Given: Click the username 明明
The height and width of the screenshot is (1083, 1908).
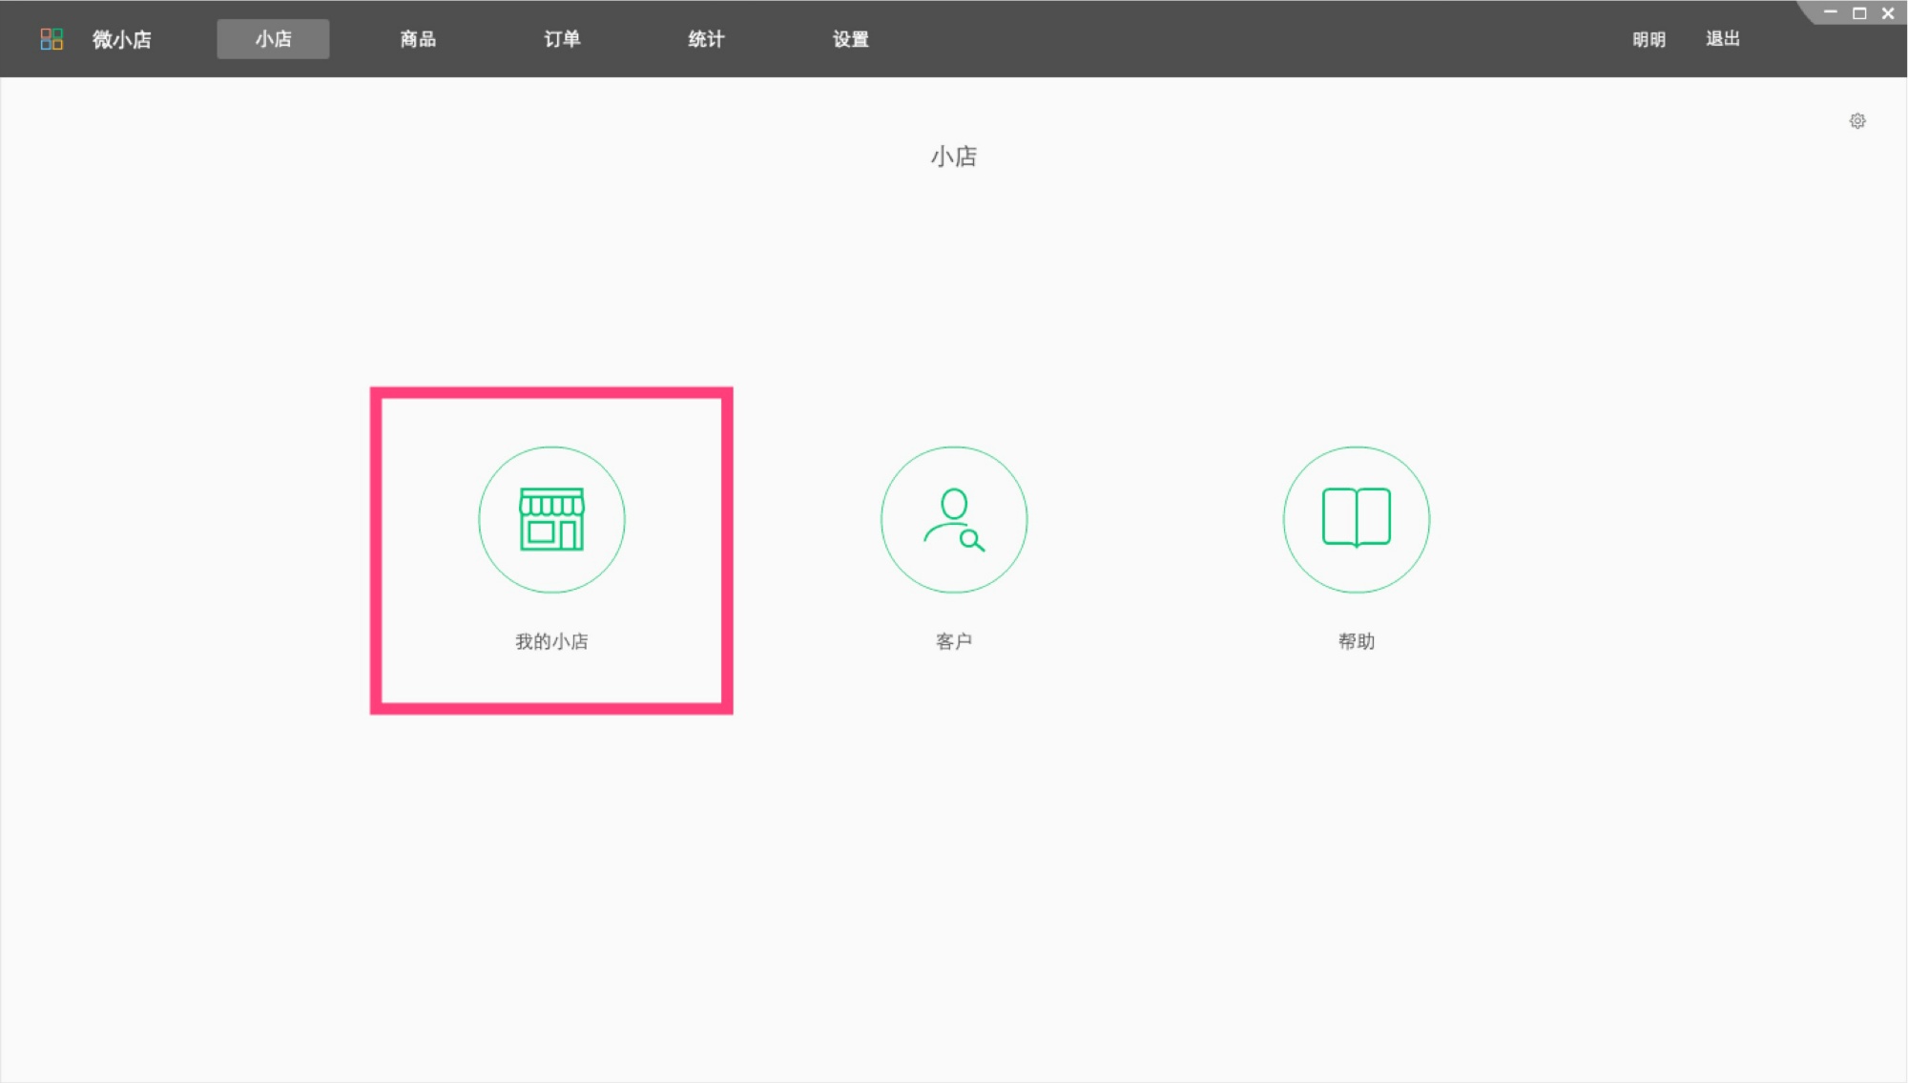Looking at the screenshot, I should [1648, 39].
